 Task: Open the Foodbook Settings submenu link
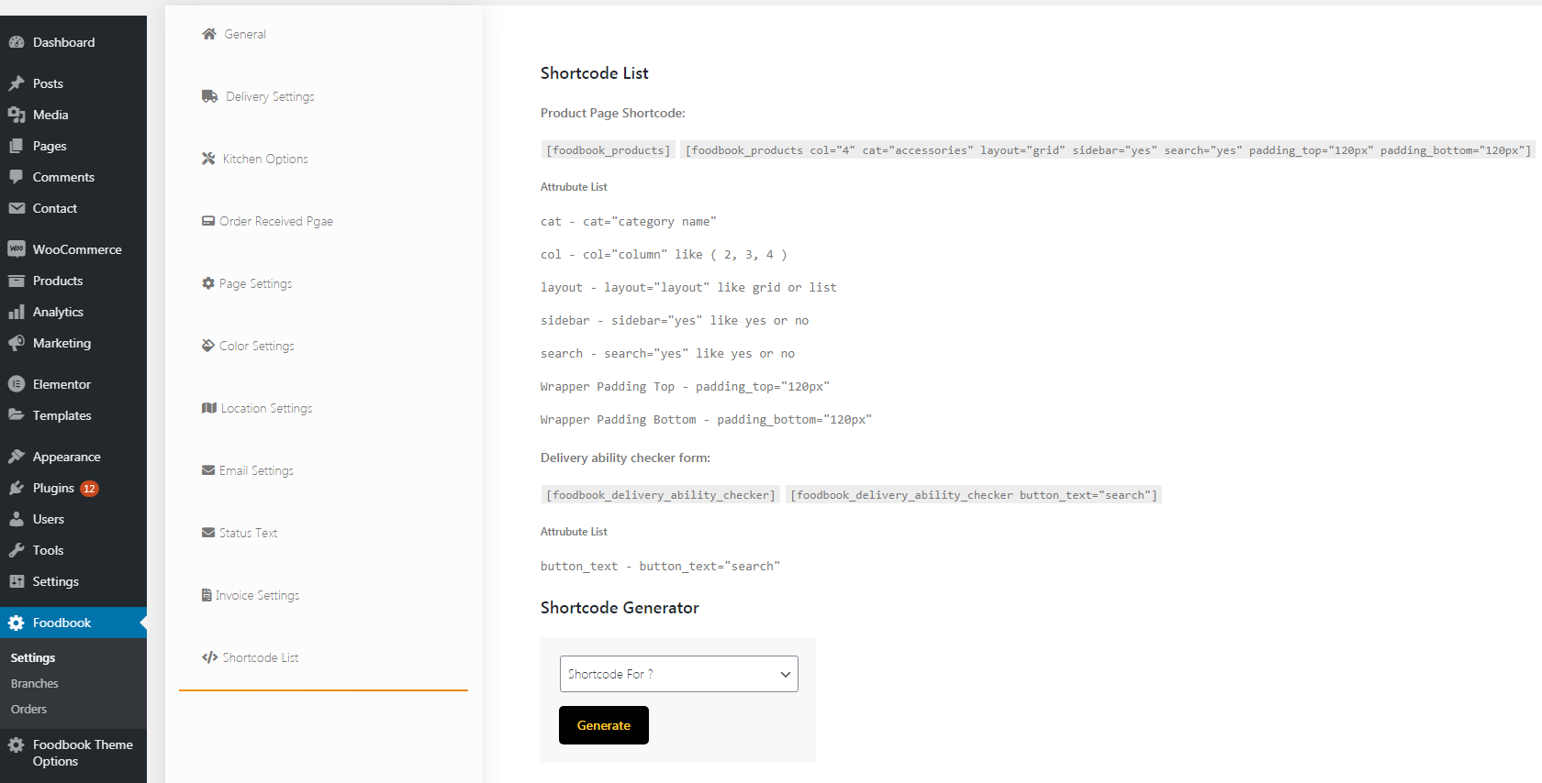pyautogui.click(x=33, y=657)
